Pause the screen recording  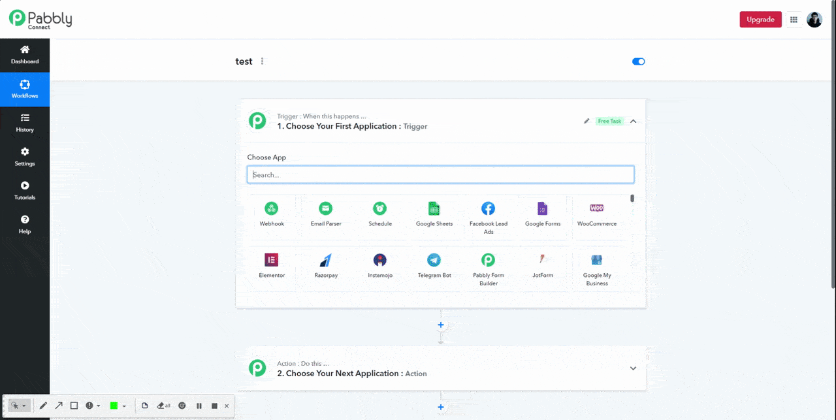click(199, 406)
